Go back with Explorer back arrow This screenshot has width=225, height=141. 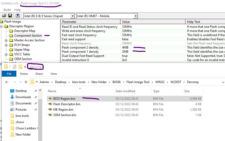pyautogui.click(x=7, y=82)
